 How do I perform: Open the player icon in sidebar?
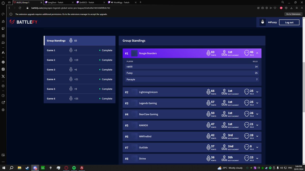click(x=3, y=86)
